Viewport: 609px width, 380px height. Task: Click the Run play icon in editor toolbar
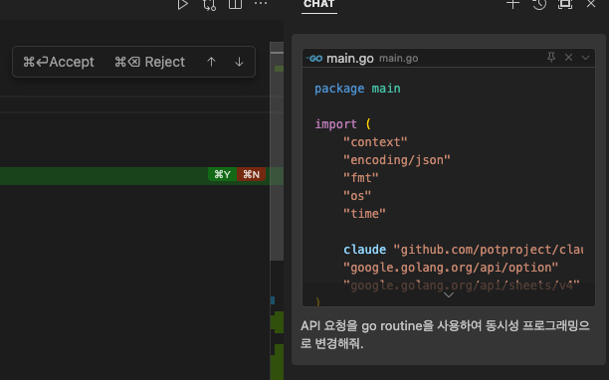[182, 5]
